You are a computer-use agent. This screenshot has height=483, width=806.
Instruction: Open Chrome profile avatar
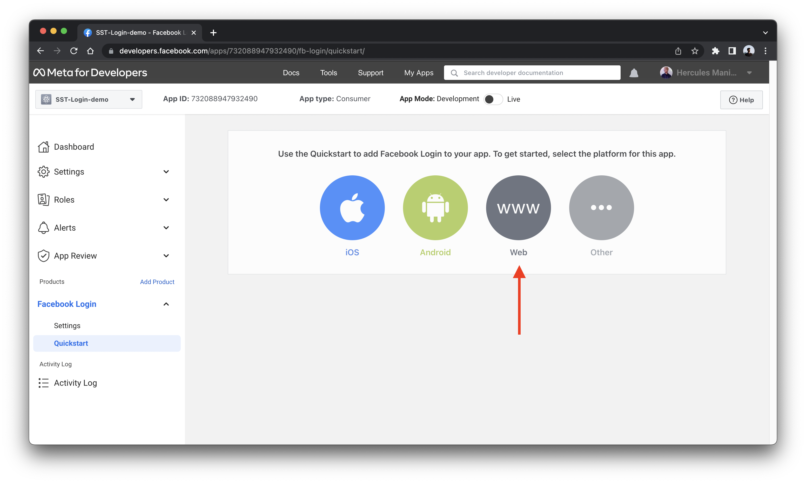749,51
